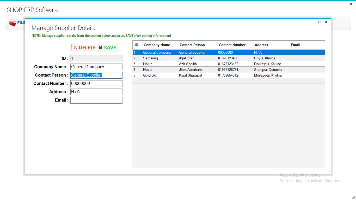This screenshot has height=200, width=356.
Task: Click the floppy disk icon on SAVE button
Action: (x=100, y=47)
